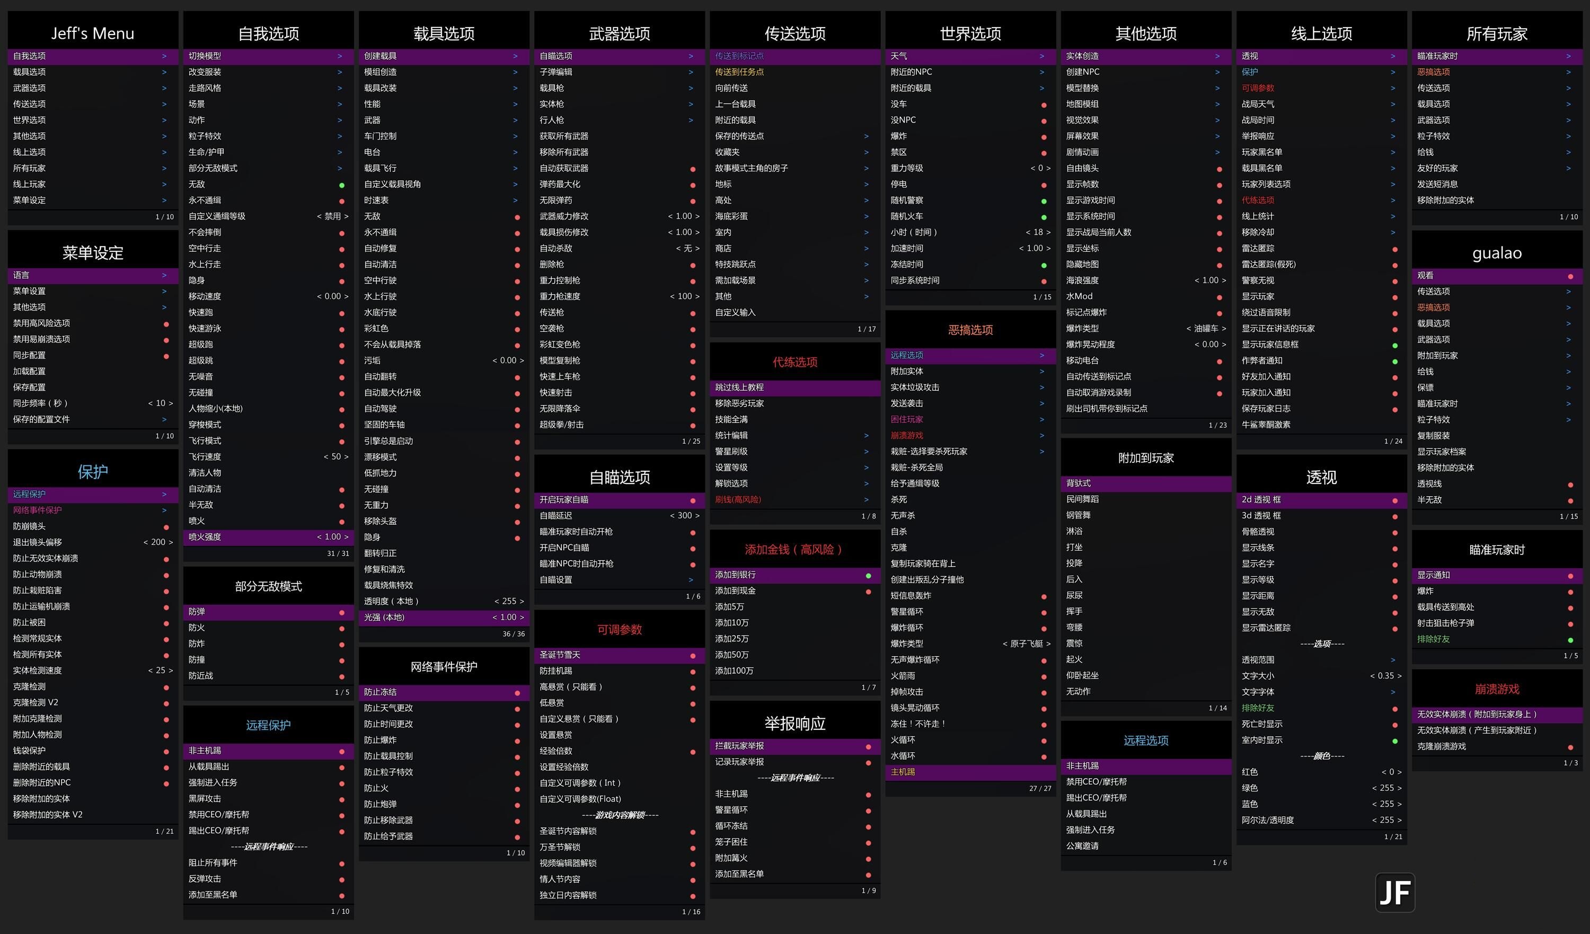Screen dimensions: 1590x934
Task: Open 保存的传送点 in 传送选项
Action: coord(795,136)
